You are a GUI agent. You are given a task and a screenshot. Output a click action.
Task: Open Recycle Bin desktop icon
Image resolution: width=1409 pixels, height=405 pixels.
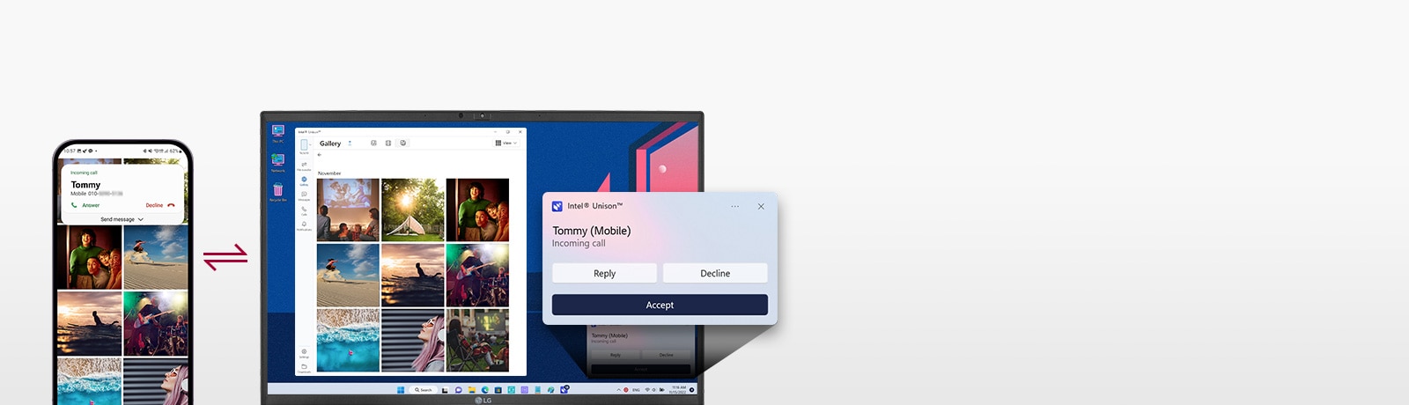coord(278,193)
